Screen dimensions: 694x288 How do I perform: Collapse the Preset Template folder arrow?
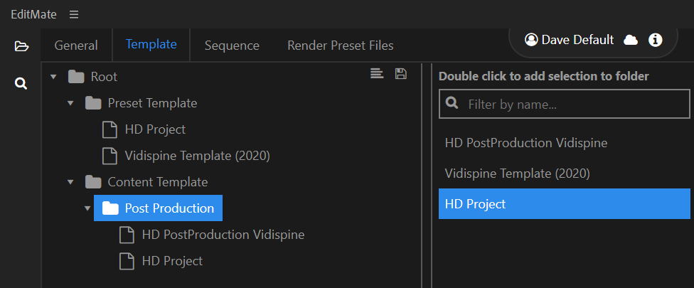[70, 104]
